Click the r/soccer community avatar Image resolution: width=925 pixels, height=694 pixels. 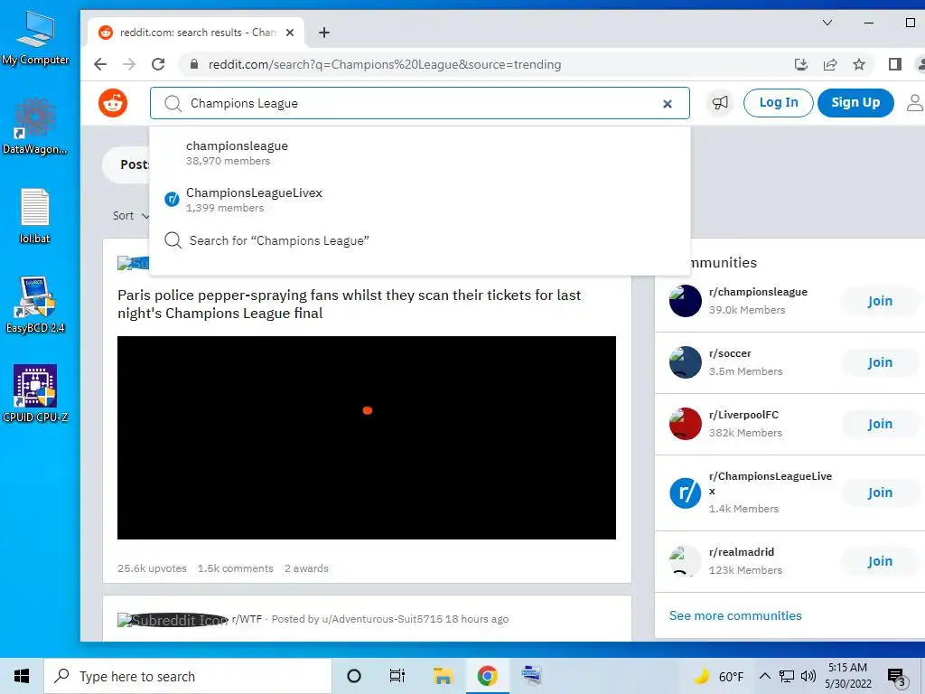[685, 362]
